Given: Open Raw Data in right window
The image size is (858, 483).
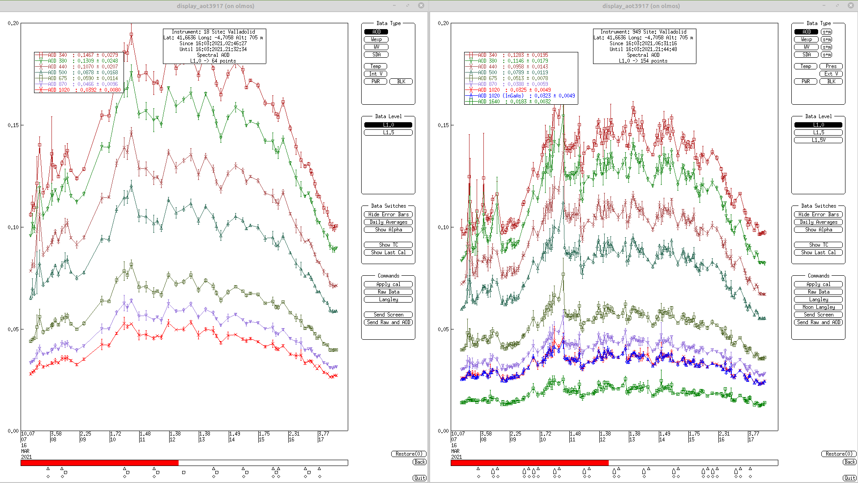Looking at the screenshot, I should click(x=818, y=292).
